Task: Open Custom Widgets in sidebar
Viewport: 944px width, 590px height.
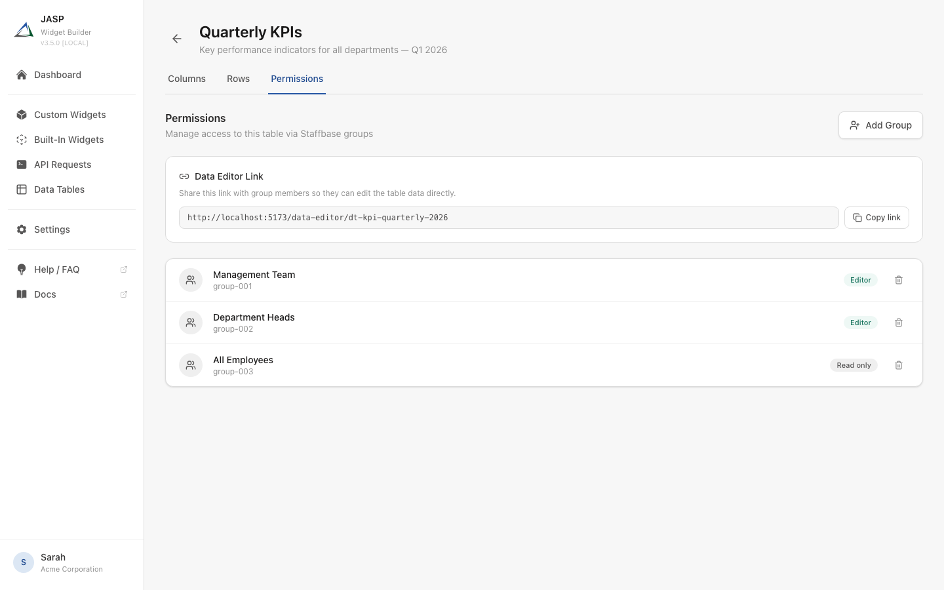Action: click(69, 115)
